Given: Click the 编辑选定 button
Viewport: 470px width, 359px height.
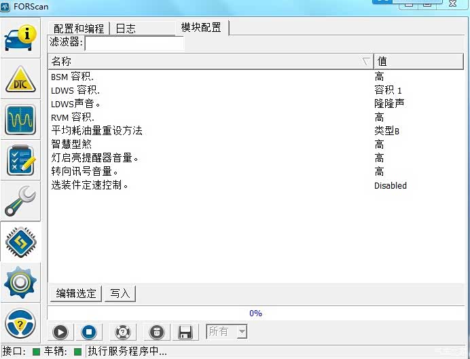Looking at the screenshot, I should (x=76, y=293).
